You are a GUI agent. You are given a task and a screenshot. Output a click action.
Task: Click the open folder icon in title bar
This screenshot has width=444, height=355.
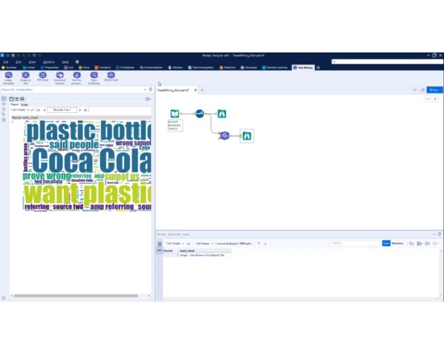[x=7, y=56]
